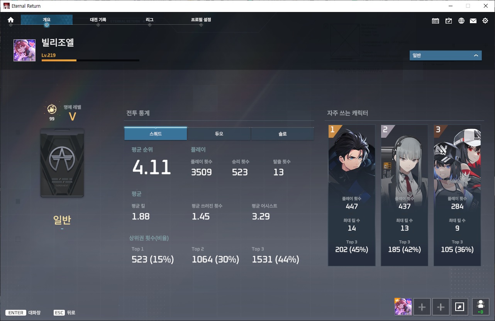This screenshot has height=321, width=495.
Task: Open the mailbox envelope icon
Action: [x=473, y=21]
